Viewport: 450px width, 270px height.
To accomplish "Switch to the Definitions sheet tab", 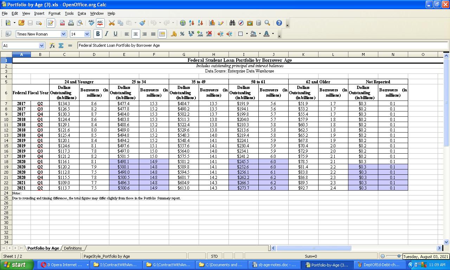I will point(73,248).
